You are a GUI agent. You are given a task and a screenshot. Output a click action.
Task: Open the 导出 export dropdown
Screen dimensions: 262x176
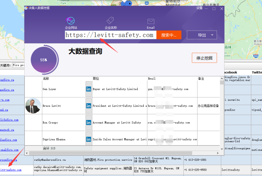click(202, 35)
